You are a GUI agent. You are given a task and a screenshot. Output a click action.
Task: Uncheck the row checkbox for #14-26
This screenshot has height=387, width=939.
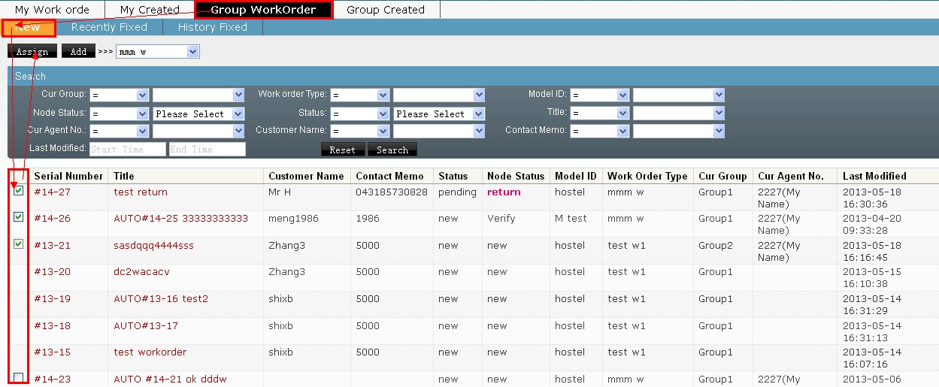(19, 217)
